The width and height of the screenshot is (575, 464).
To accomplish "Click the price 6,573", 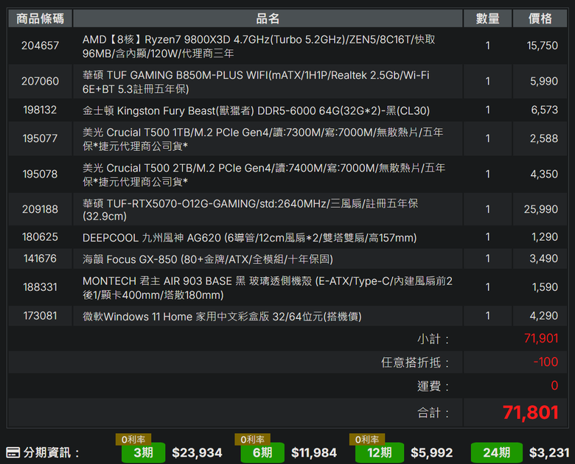I will click(544, 110).
